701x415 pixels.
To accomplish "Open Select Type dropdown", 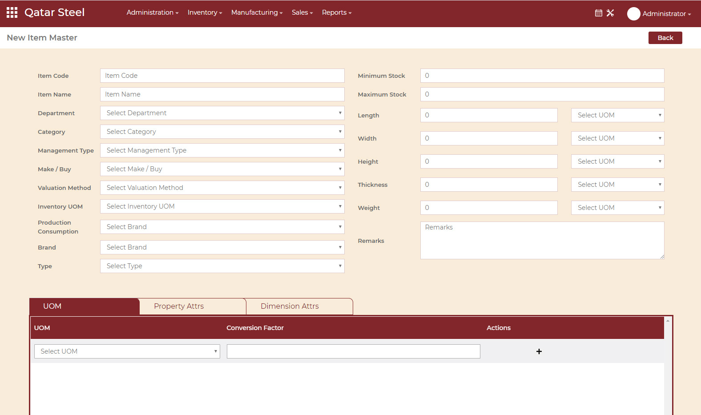I will click(x=222, y=266).
